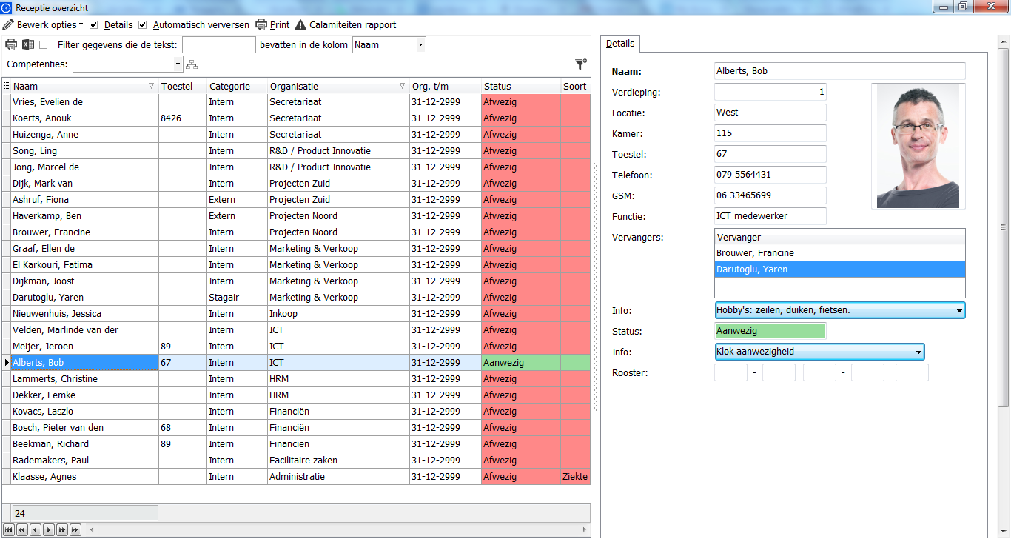This screenshot has width=1011, height=539.
Task: Click the Print button in the toolbar
Action: [272, 24]
